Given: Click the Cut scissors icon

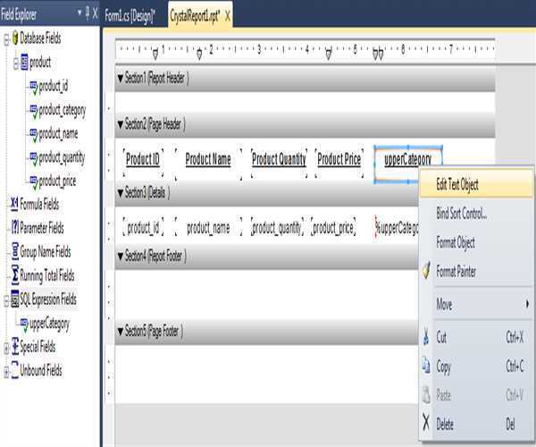Looking at the screenshot, I should (426, 337).
